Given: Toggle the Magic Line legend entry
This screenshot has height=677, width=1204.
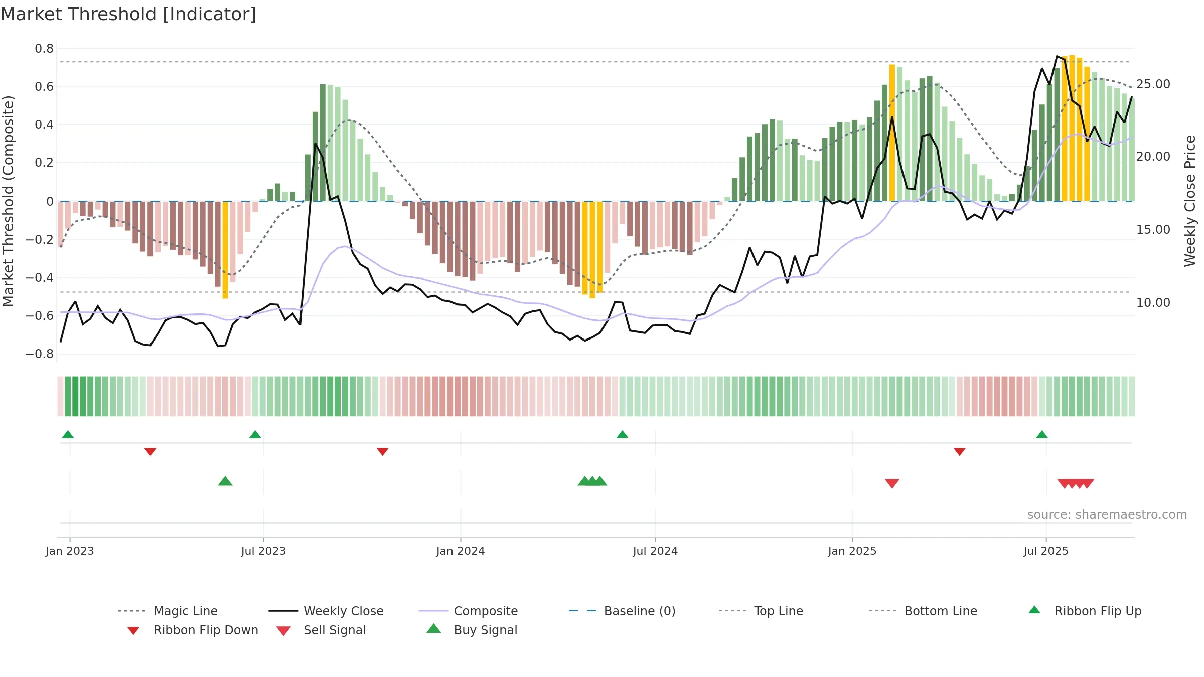Looking at the screenshot, I should pos(168,611).
